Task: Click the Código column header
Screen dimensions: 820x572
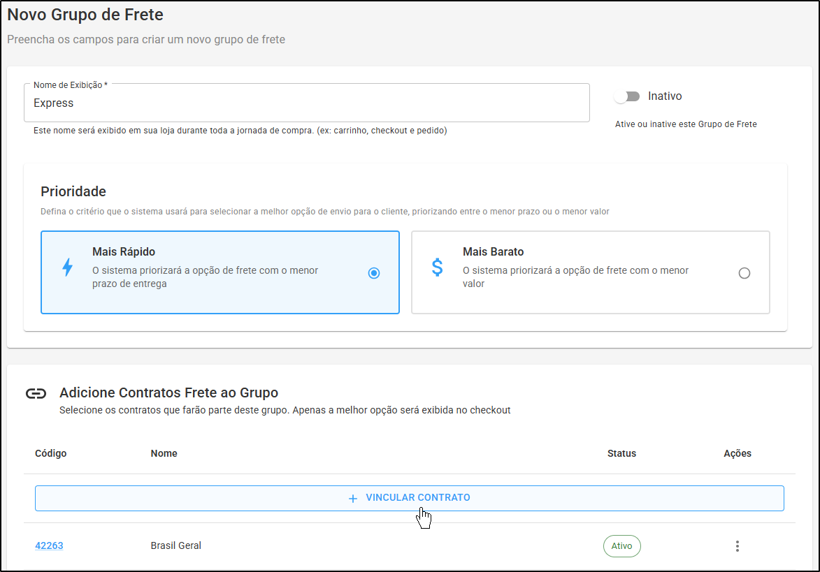Action: [51, 453]
